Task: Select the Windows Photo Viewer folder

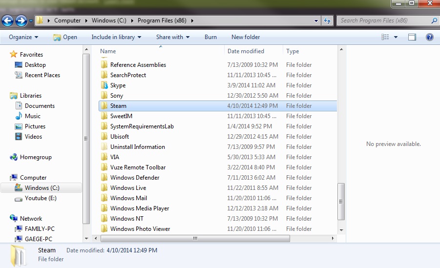Action: click(140, 229)
